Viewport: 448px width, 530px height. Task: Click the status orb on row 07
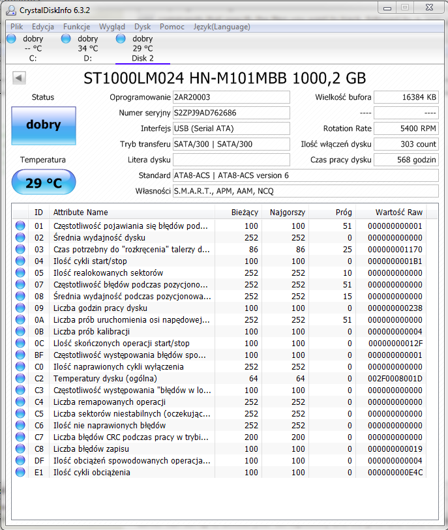pyautogui.click(x=20, y=284)
